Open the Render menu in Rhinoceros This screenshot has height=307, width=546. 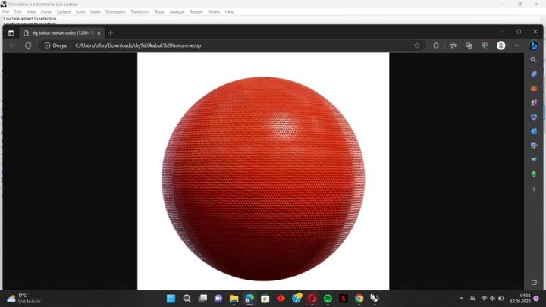[196, 12]
